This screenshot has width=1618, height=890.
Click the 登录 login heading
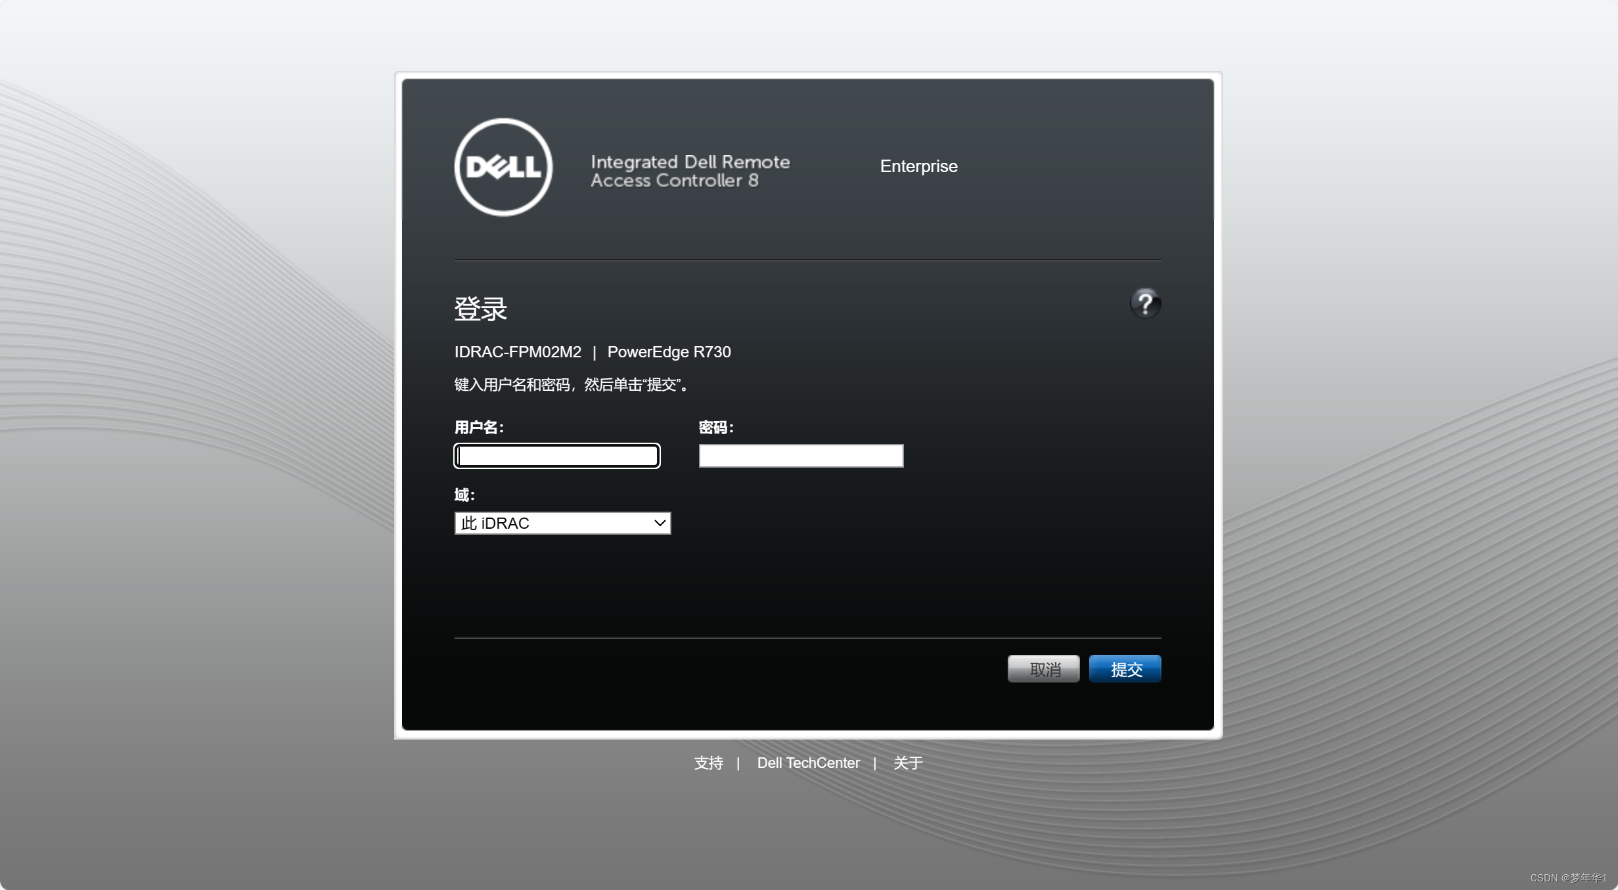coord(480,308)
